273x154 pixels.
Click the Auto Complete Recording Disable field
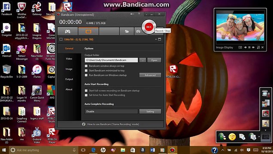[x=111, y=111]
